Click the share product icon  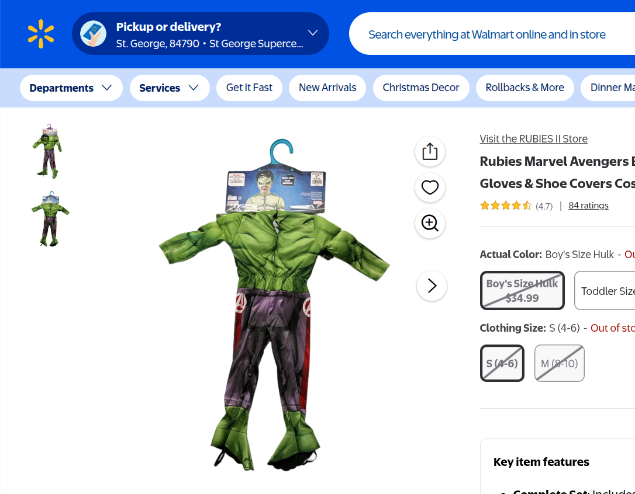(430, 152)
